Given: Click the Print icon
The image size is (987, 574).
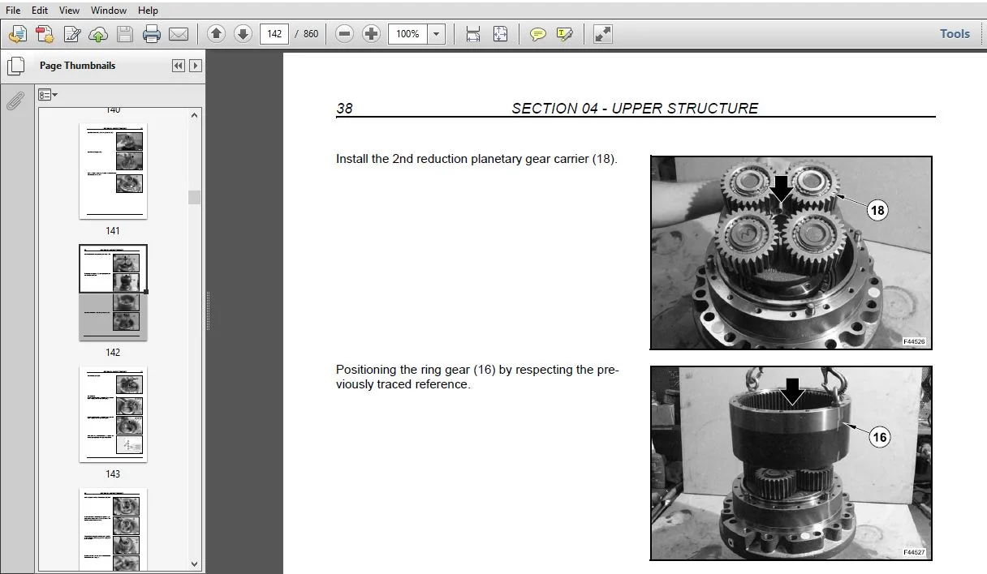Looking at the screenshot, I should [152, 34].
